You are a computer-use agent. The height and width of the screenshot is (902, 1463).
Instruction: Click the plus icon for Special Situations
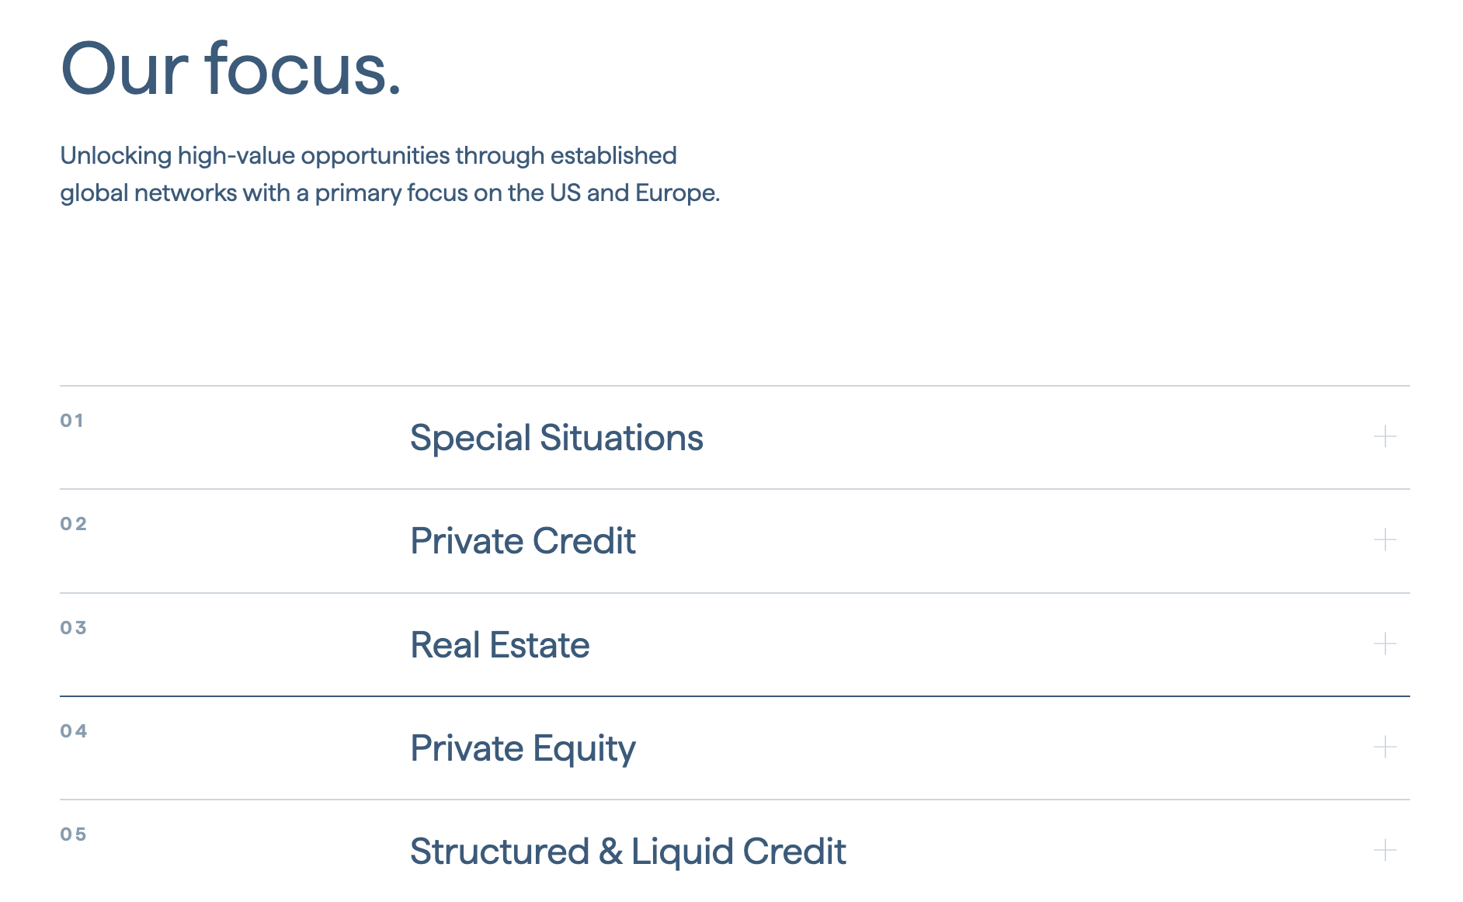pos(1385,436)
